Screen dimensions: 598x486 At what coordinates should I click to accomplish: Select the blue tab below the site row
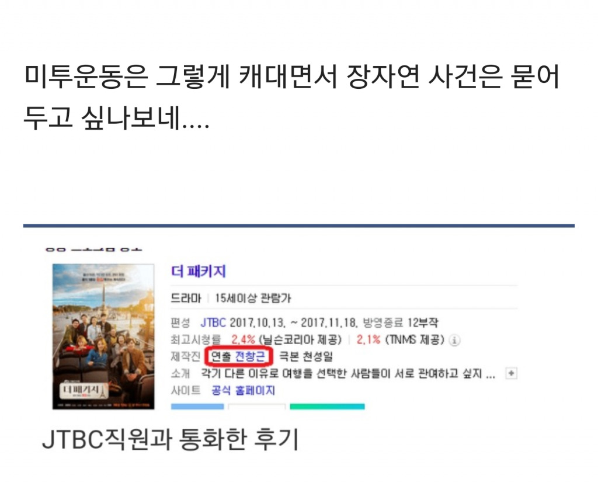tap(197, 407)
